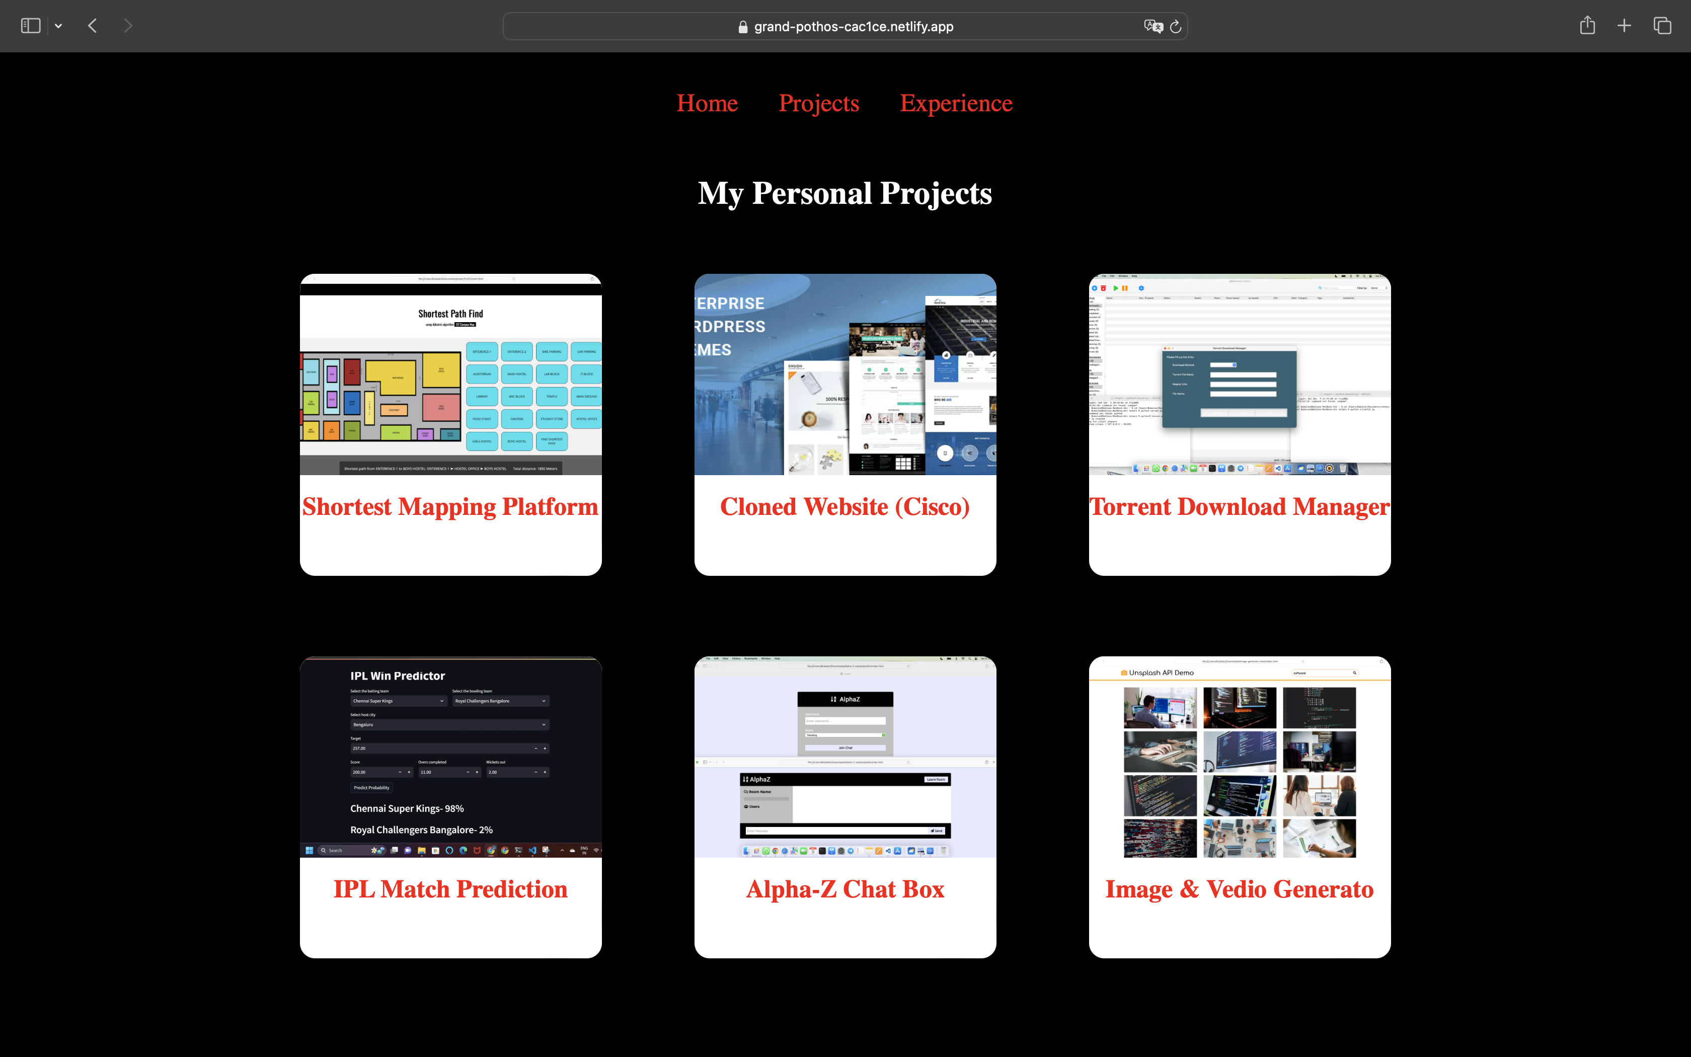Go back with the back arrow

(93, 26)
